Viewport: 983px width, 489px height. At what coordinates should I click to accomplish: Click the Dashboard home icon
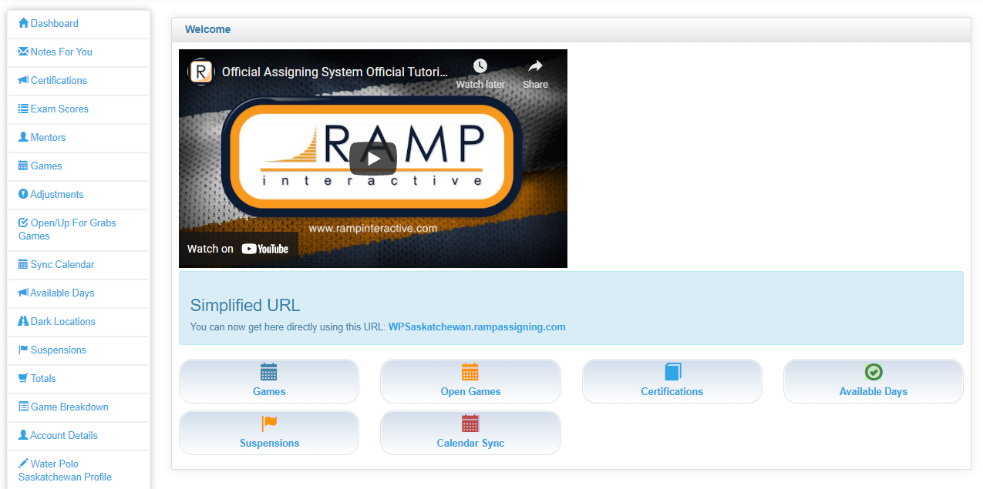pyautogui.click(x=23, y=23)
